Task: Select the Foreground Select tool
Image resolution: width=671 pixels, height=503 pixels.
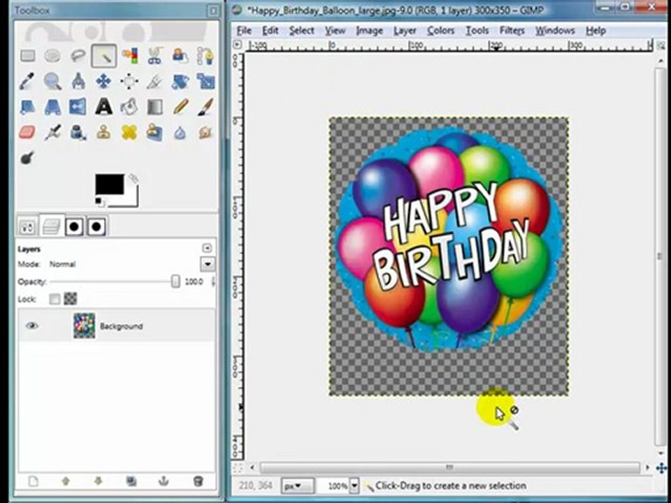Action: click(x=180, y=56)
